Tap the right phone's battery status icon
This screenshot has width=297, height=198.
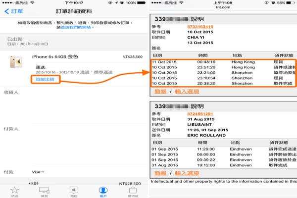pyautogui.click(x=291, y=2)
